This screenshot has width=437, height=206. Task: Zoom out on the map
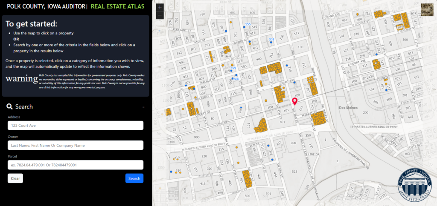tap(160, 16)
